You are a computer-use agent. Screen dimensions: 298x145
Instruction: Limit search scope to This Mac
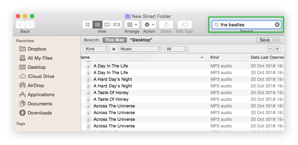(x=115, y=40)
